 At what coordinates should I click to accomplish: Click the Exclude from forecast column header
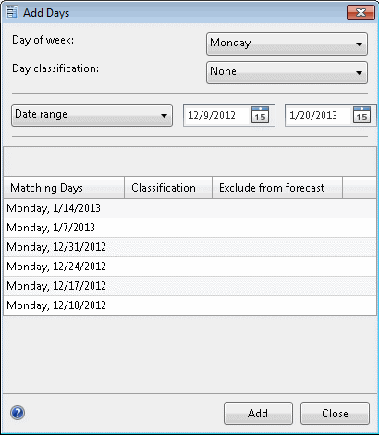click(277, 188)
